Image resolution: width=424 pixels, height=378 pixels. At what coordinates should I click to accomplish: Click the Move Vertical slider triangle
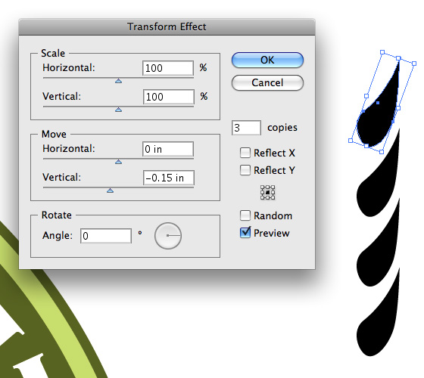(x=110, y=191)
